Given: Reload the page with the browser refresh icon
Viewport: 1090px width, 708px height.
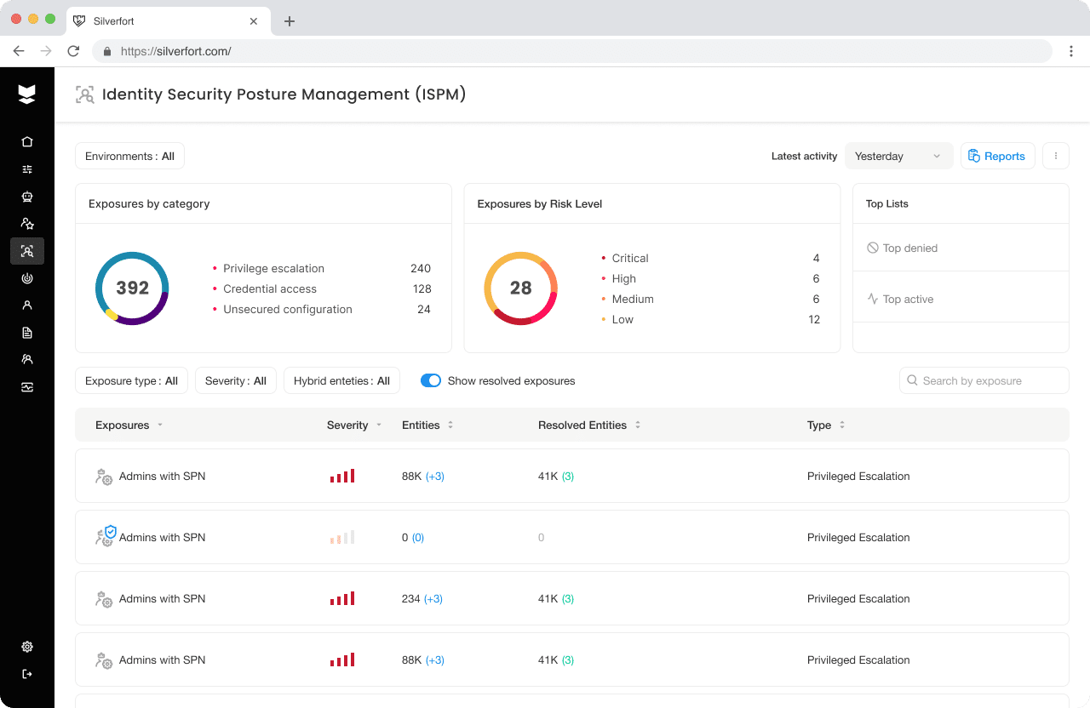Looking at the screenshot, I should (73, 51).
